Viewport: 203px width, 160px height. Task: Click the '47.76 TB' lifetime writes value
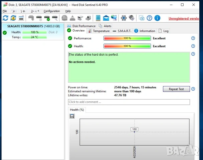point(120,95)
